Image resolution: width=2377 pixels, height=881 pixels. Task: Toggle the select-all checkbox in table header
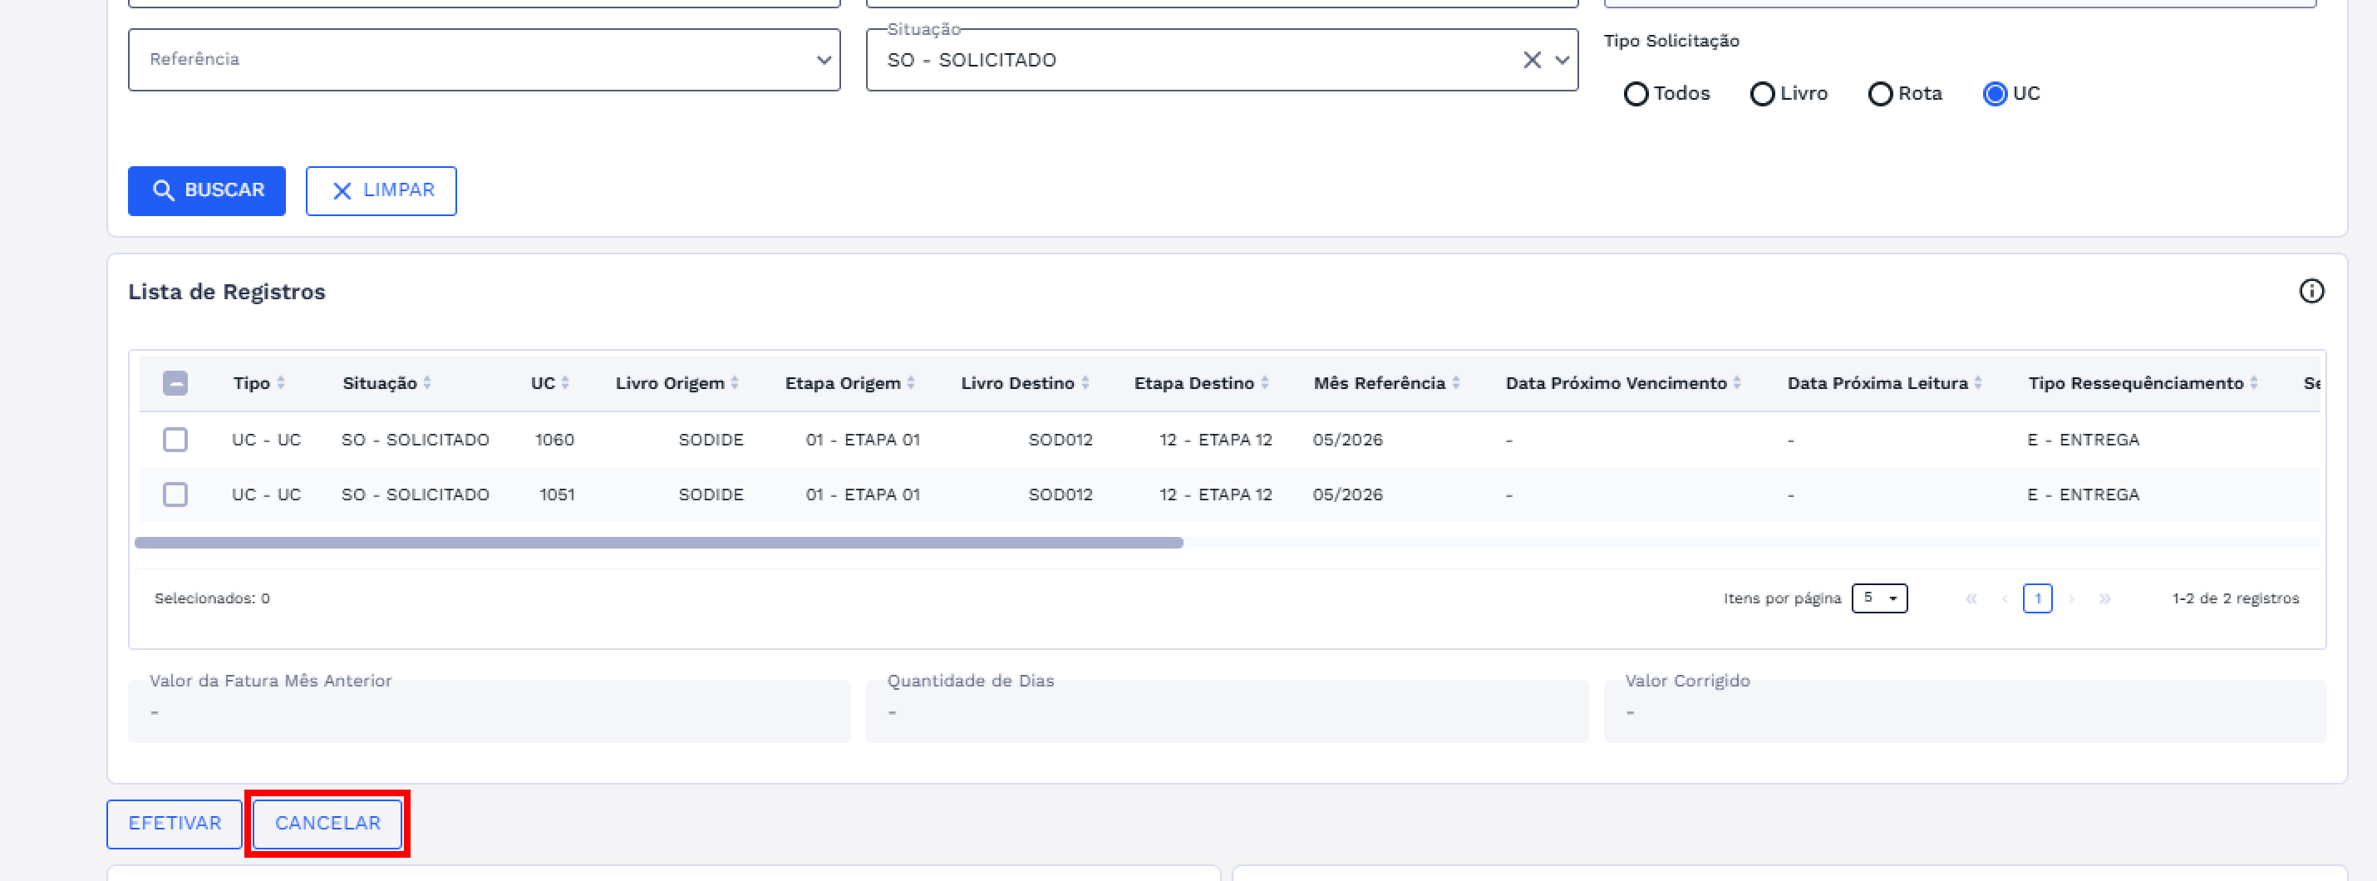pyautogui.click(x=175, y=383)
